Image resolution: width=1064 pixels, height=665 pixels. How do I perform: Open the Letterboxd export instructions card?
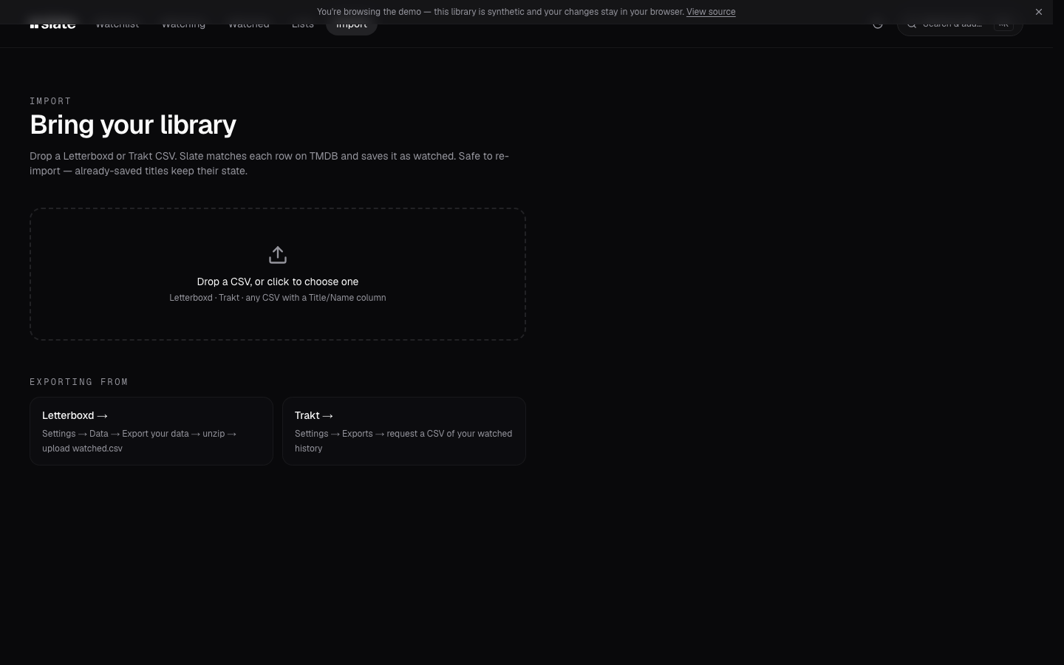(151, 431)
